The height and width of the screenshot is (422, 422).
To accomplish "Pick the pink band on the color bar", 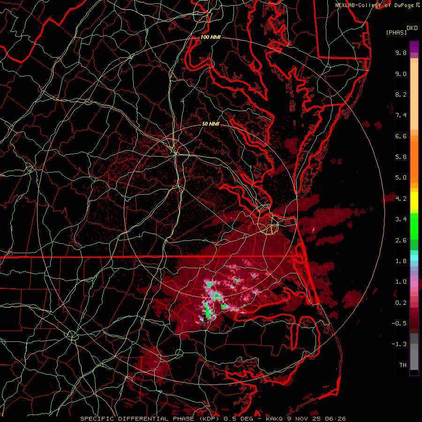I will [414, 284].
